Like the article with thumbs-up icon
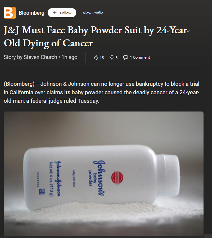212x238 pixels. 96,57
